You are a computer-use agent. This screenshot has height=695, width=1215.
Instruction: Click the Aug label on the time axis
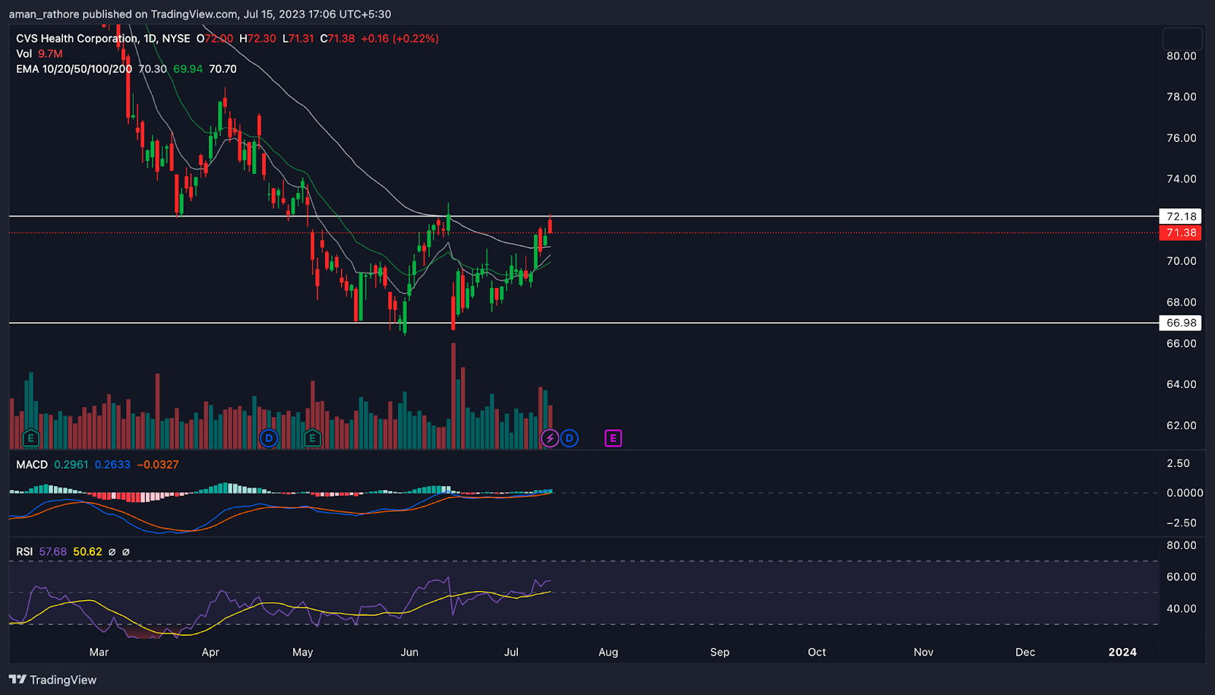point(608,652)
